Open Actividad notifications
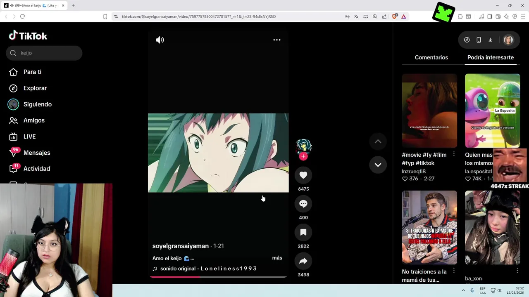The width and height of the screenshot is (529, 297). (37, 169)
